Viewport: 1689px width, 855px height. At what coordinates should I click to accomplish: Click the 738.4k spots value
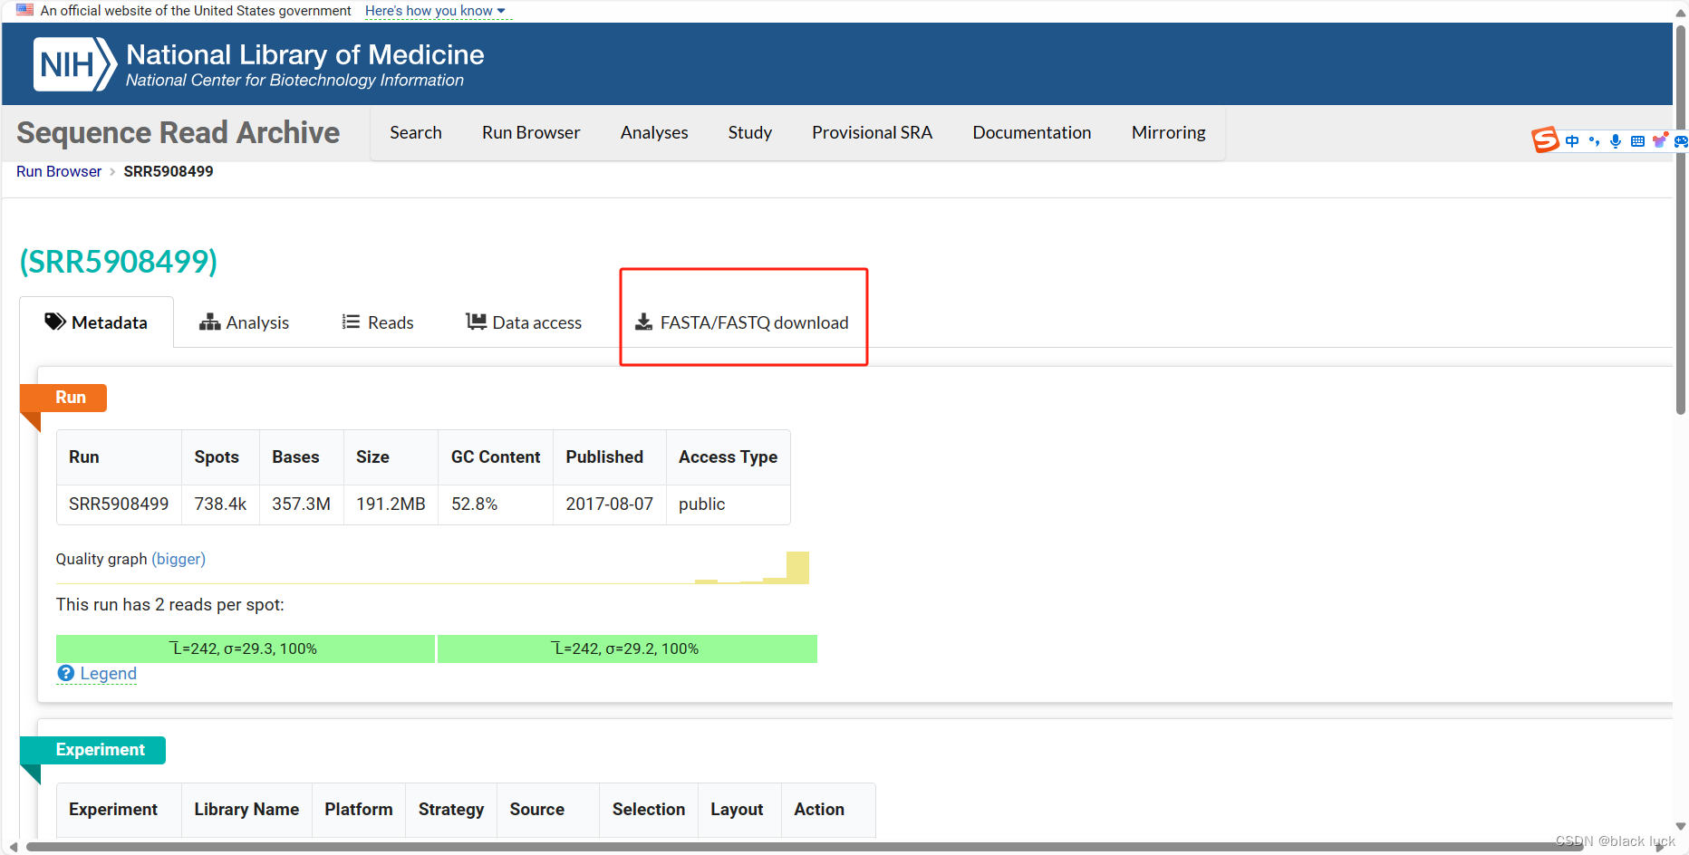point(220,504)
